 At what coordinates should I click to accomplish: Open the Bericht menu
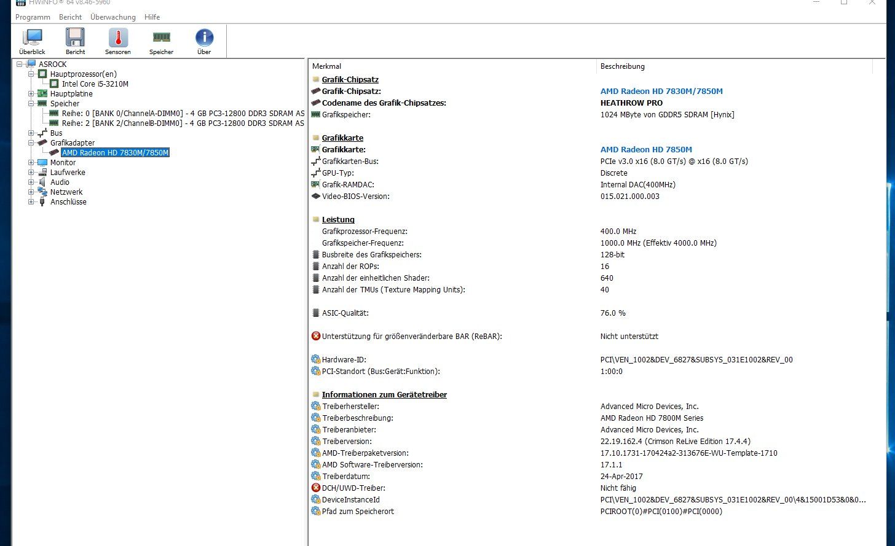[x=70, y=17]
